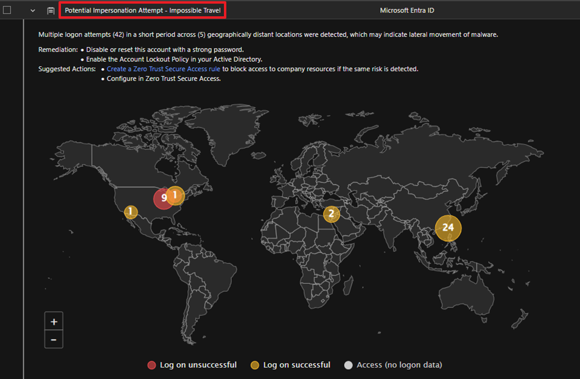Toggle the Access (no logon data) legend item

(x=393, y=365)
